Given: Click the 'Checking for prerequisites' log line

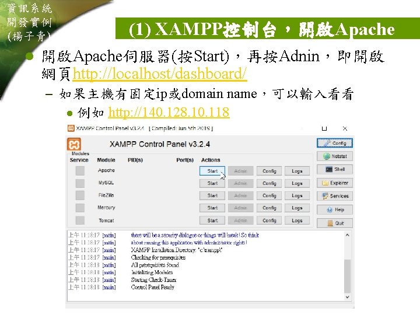Looking at the screenshot, I should (158, 257).
